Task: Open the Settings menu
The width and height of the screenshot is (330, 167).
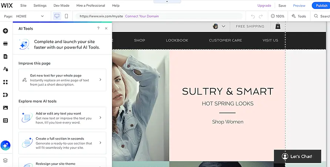Action: tap(40, 6)
